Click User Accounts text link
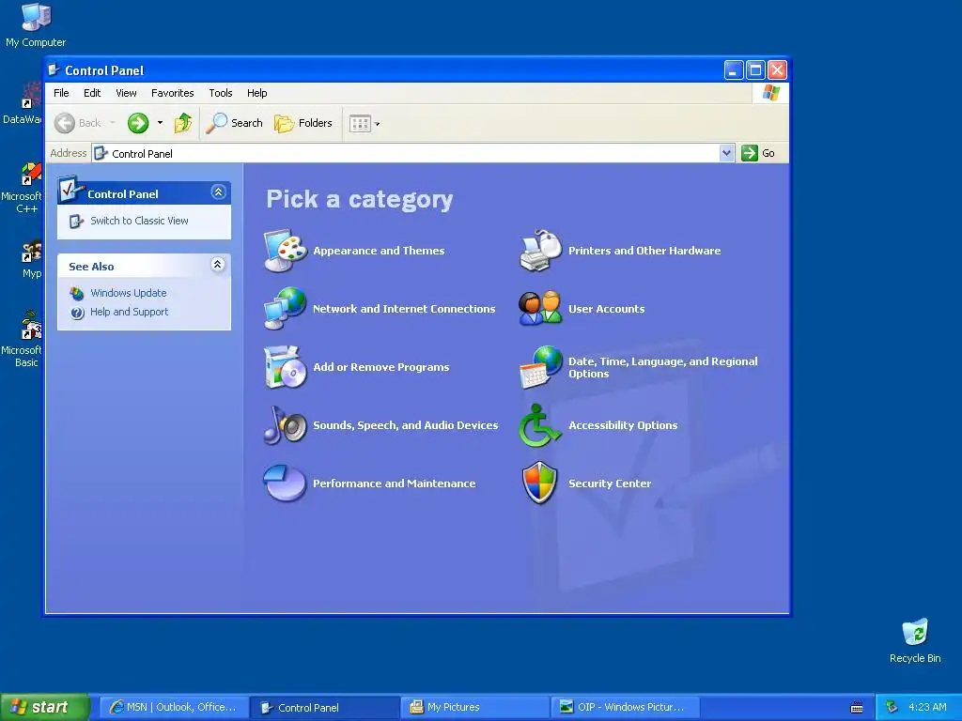The width and height of the screenshot is (962, 721). [606, 309]
